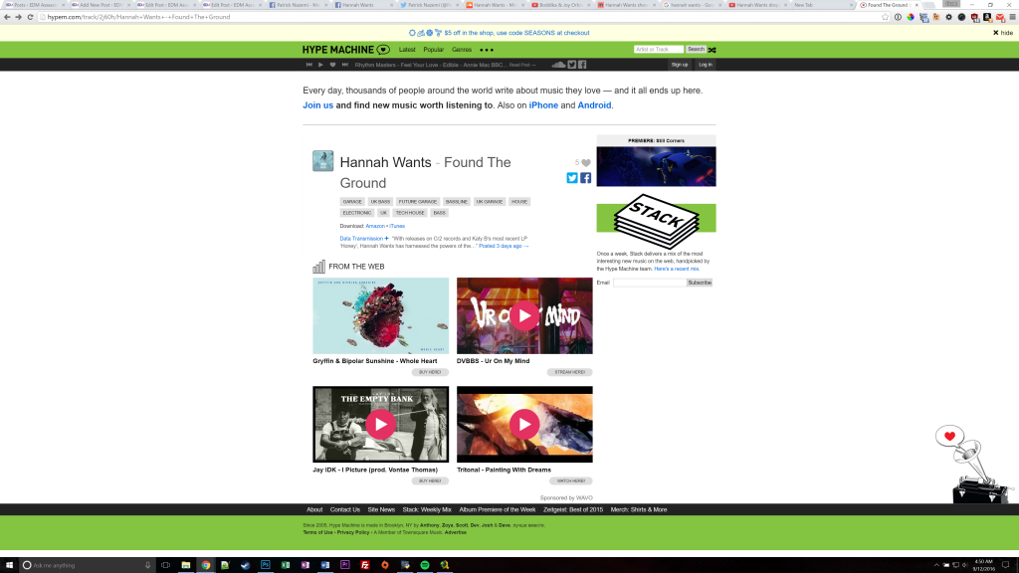
Task: Select the UK BASS genre tag
Action: pyautogui.click(x=380, y=202)
